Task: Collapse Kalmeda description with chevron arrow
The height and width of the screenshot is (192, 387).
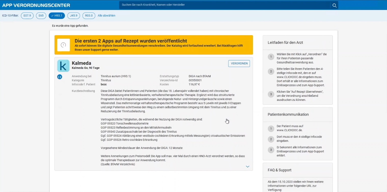Action: tap(247, 167)
